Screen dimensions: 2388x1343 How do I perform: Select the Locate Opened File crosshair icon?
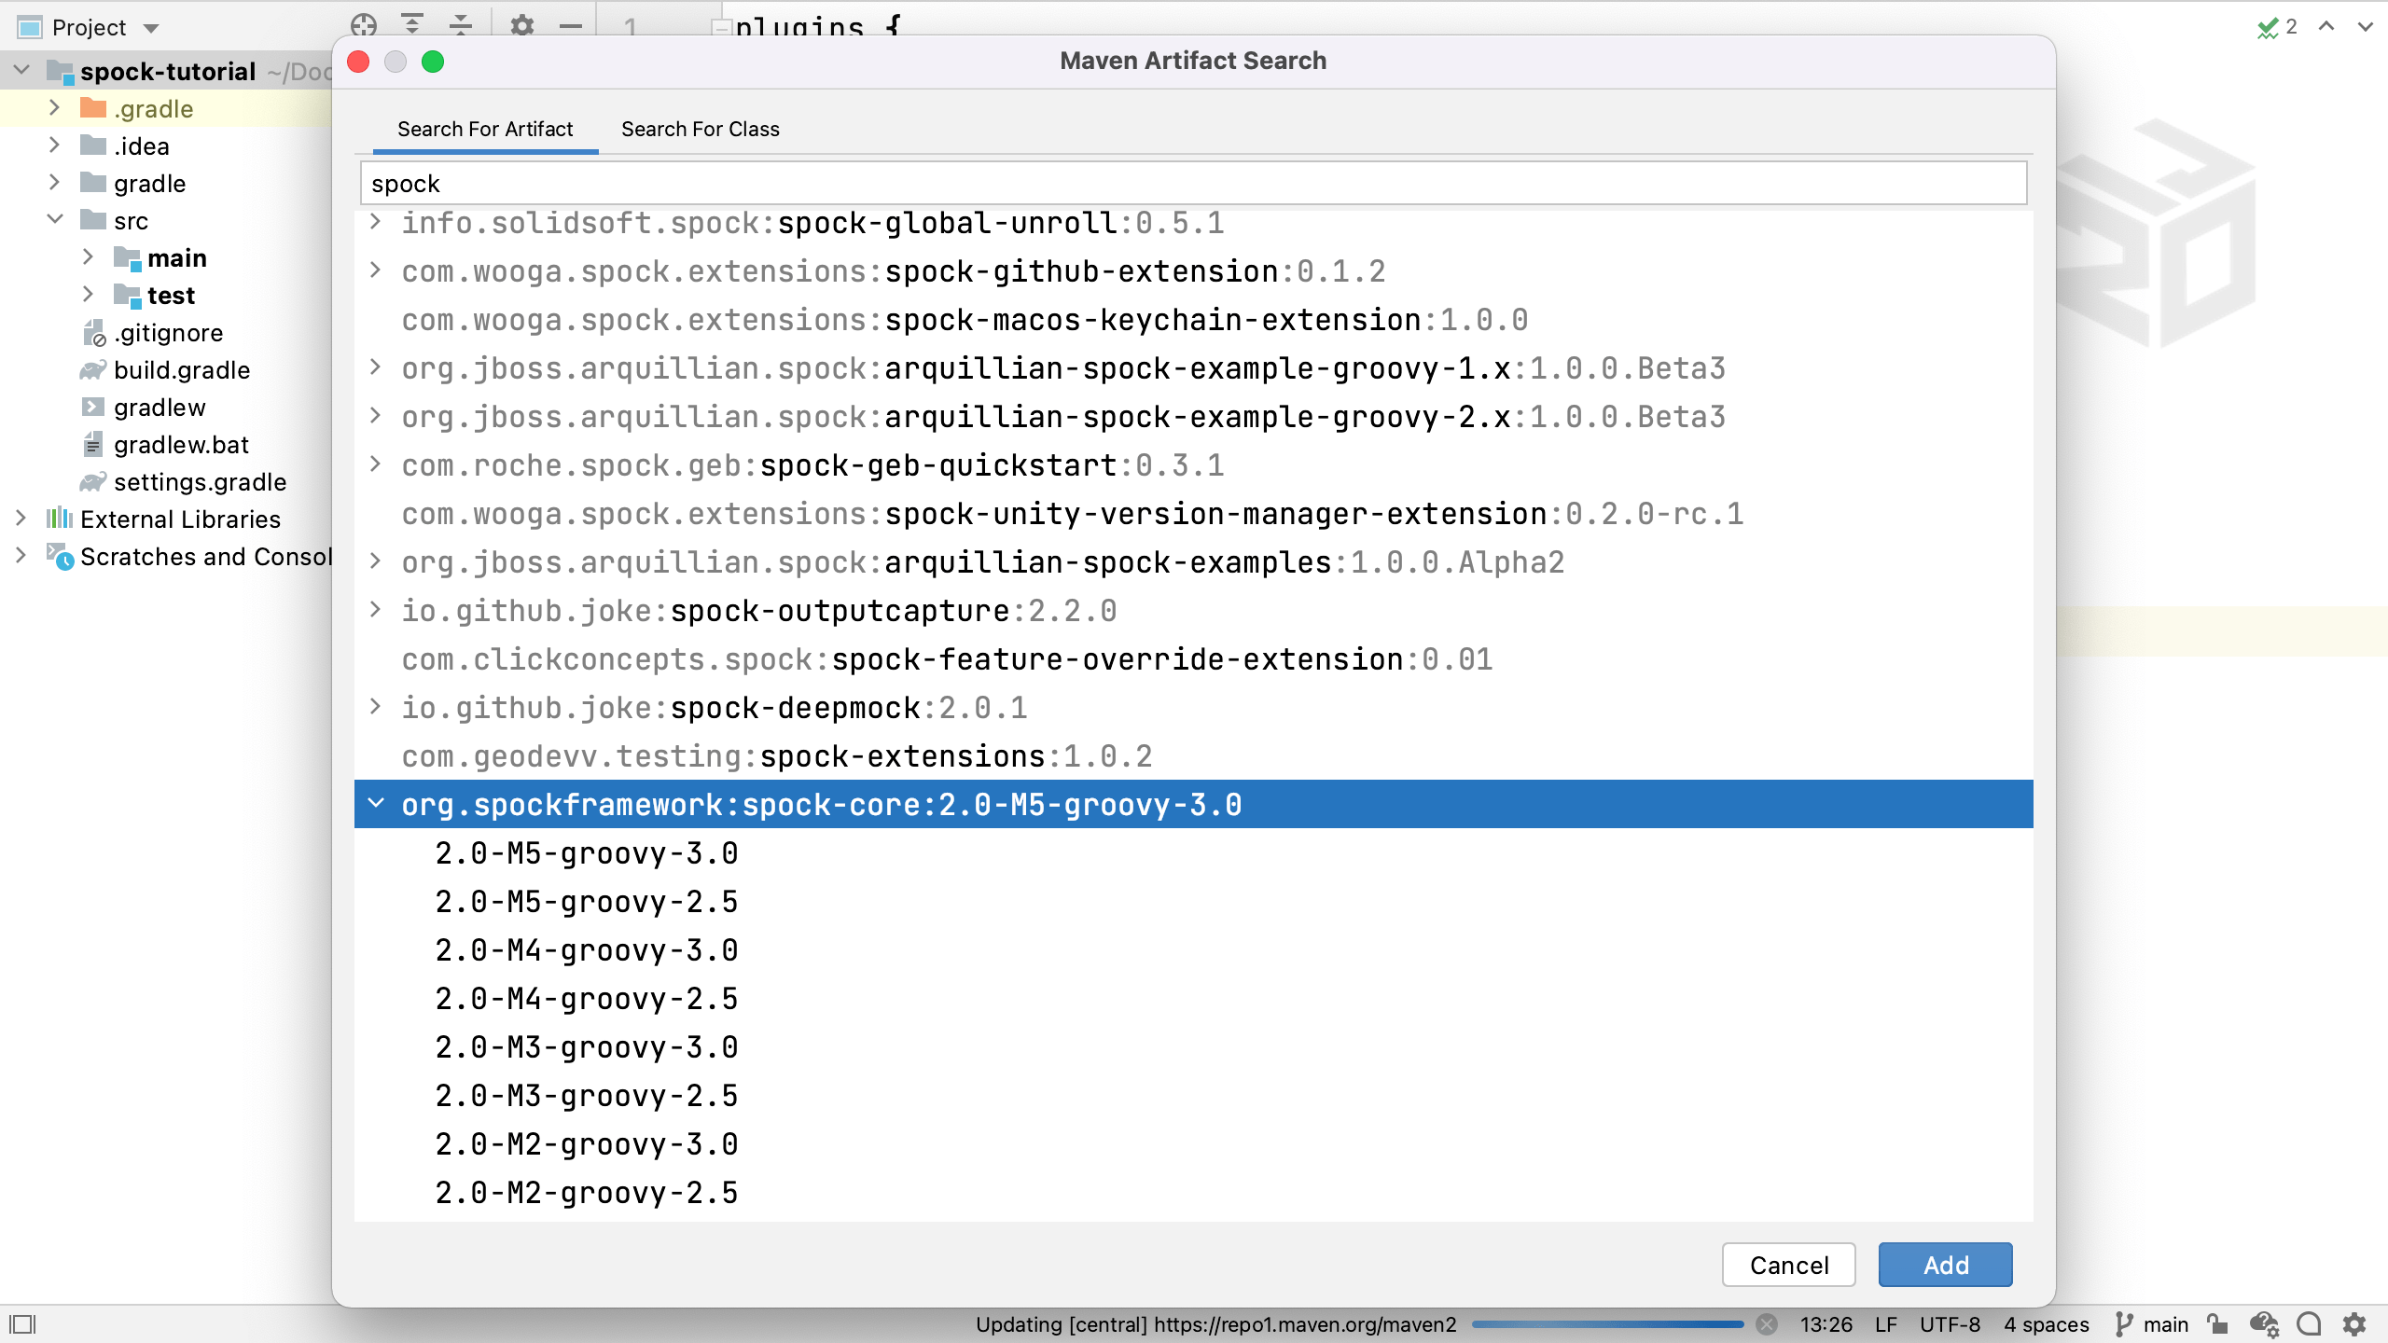364,25
